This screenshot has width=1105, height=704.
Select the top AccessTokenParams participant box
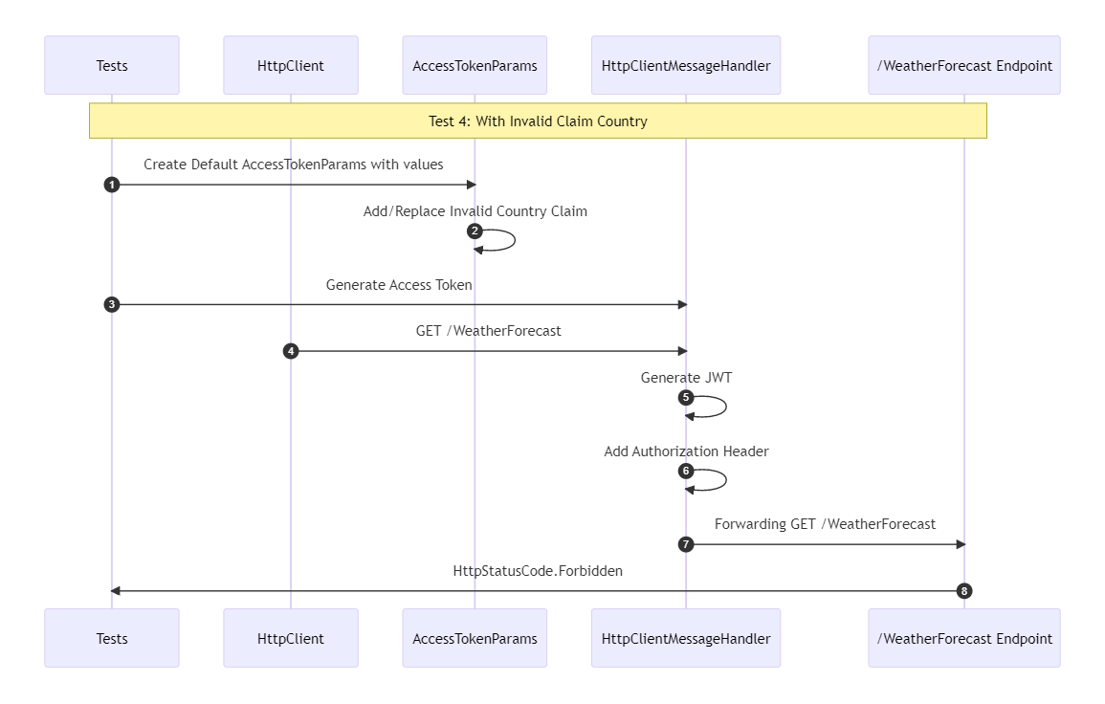click(475, 66)
